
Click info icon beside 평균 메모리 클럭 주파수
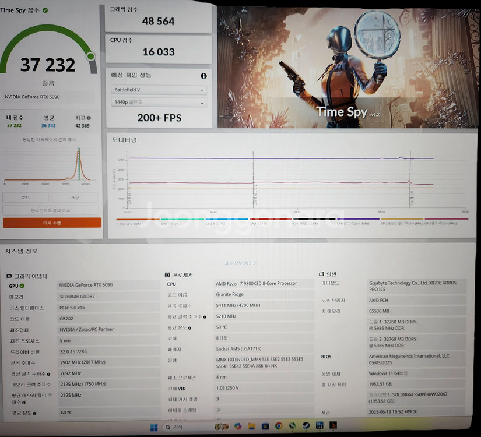[24, 403]
